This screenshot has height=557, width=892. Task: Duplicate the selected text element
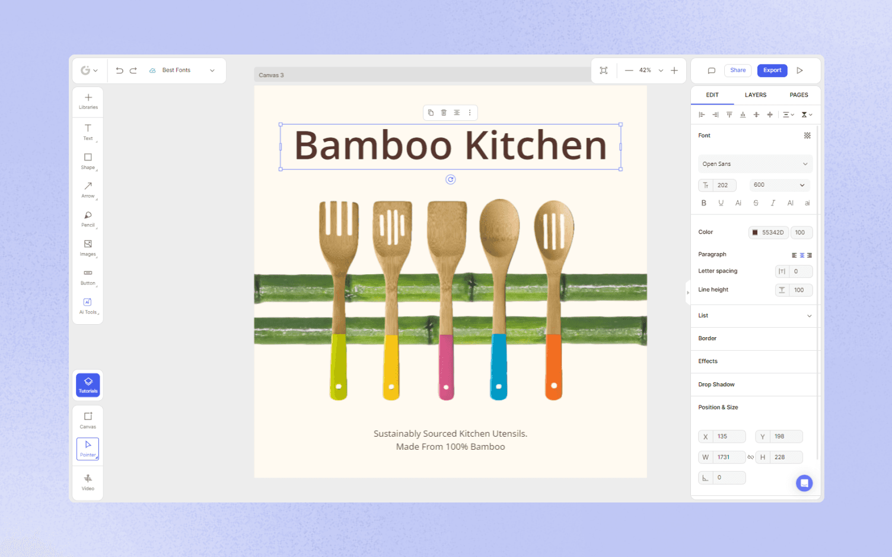431,113
